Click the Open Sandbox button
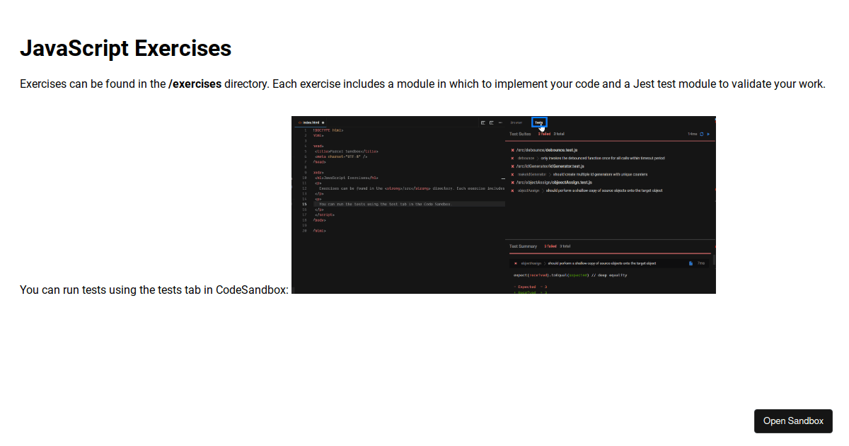The height and width of the screenshot is (446, 849). [x=793, y=421]
